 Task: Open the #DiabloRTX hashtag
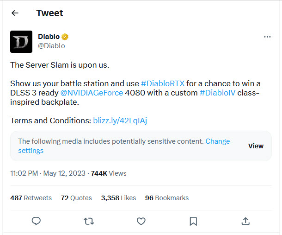tap(163, 83)
